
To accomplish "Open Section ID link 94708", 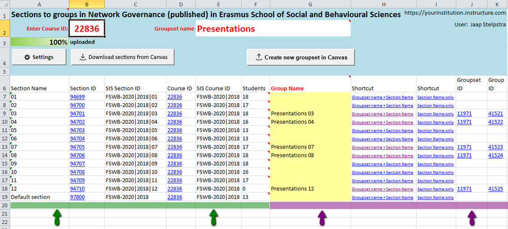I will click(x=77, y=172).
